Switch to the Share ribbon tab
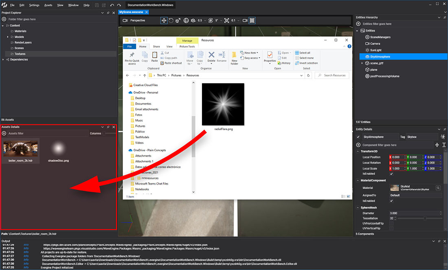The height and width of the screenshot is (270, 448). tap(156, 47)
